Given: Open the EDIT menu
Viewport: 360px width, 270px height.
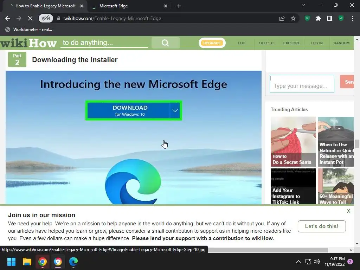Looking at the screenshot, I should pyautogui.click(x=242, y=43).
